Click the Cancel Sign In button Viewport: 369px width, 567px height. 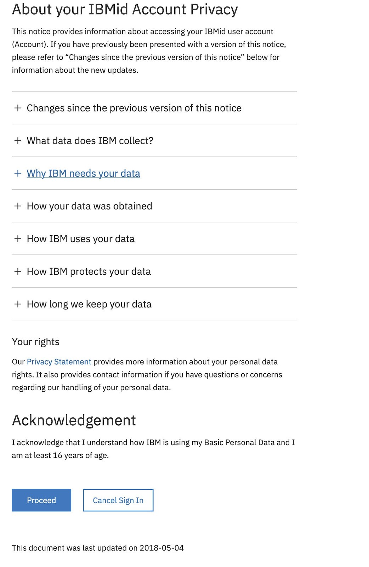(118, 500)
